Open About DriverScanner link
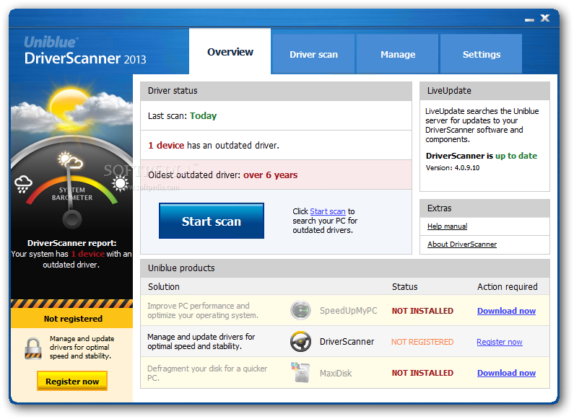The width and height of the screenshot is (574, 419). coord(462,244)
